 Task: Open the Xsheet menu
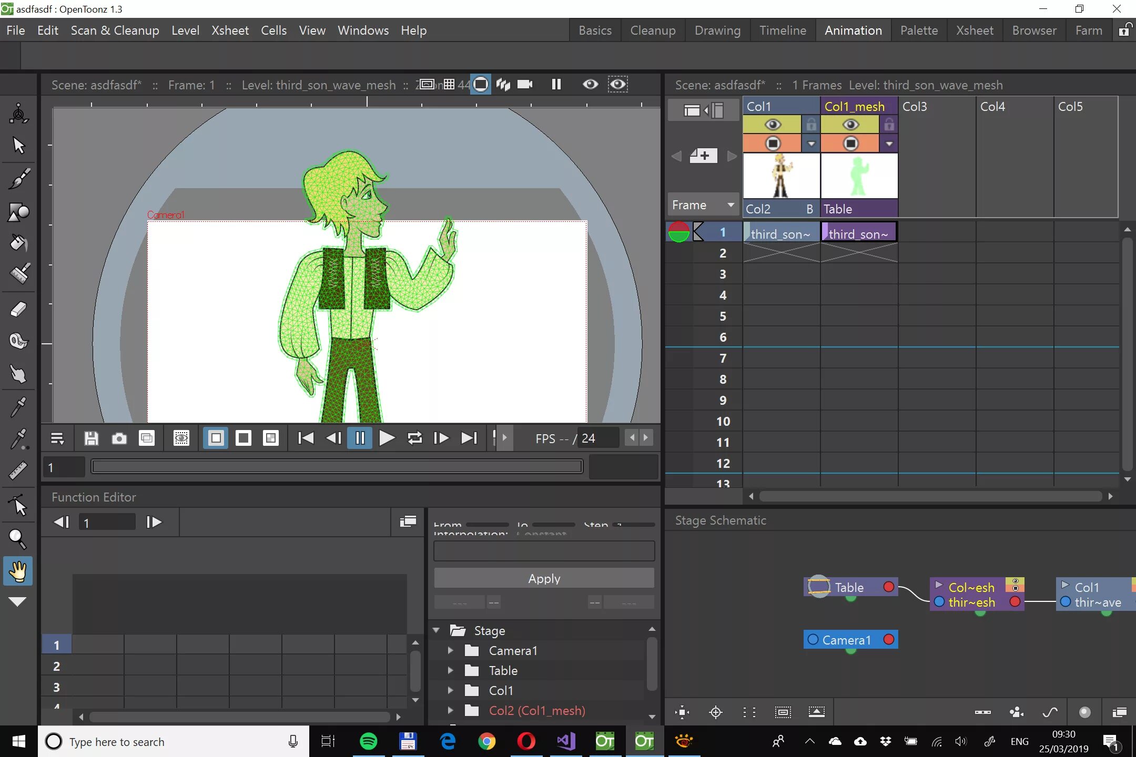click(230, 30)
